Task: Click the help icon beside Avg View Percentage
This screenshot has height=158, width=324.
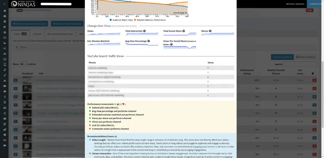Action: [149, 41]
